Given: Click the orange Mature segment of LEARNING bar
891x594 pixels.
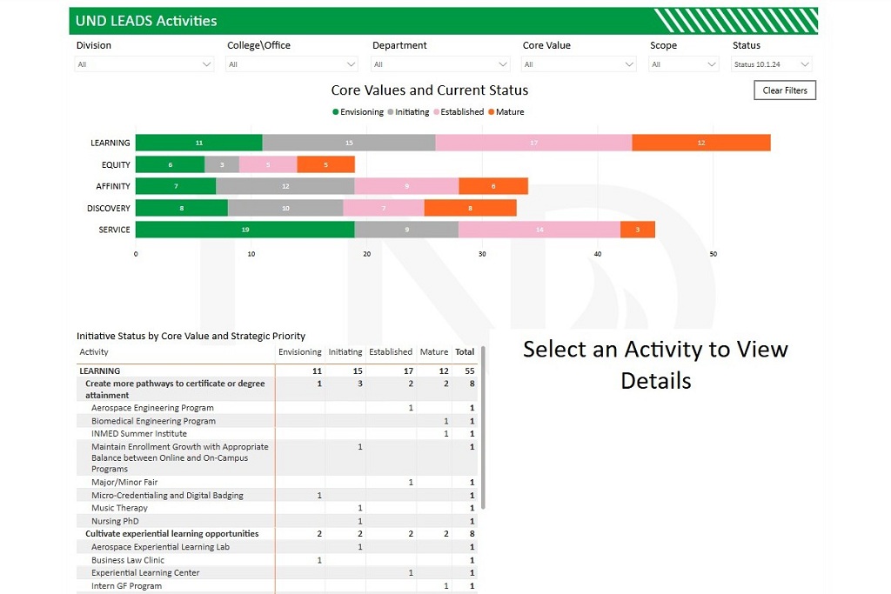Looking at the screenshot, I should pyautogui.click(x=700, y=142).
